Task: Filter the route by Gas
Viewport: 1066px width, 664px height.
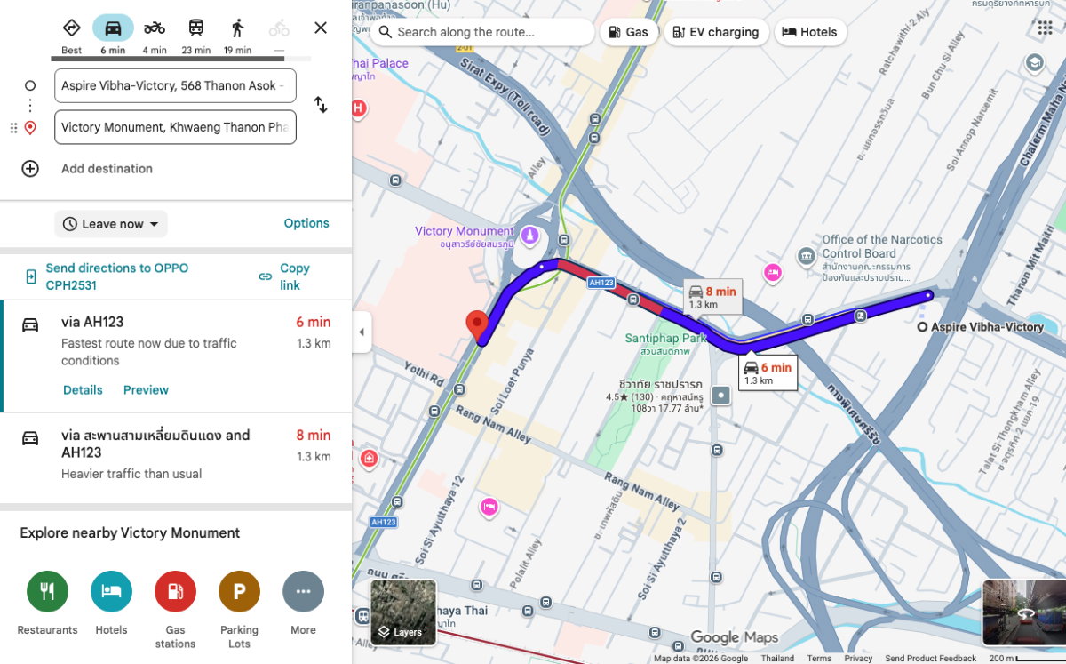Action: tap(629, 32)
